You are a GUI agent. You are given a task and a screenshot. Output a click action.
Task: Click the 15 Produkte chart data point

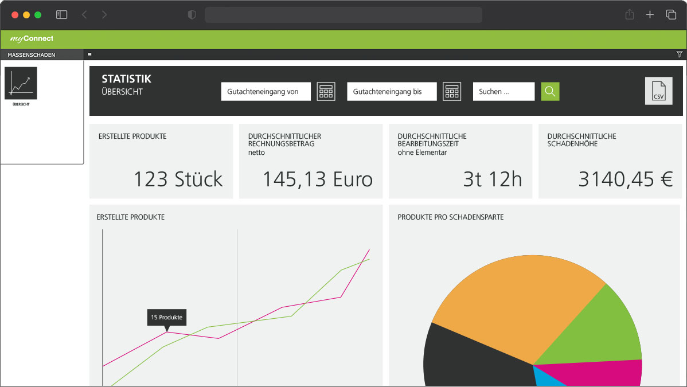tap(167, 331)
